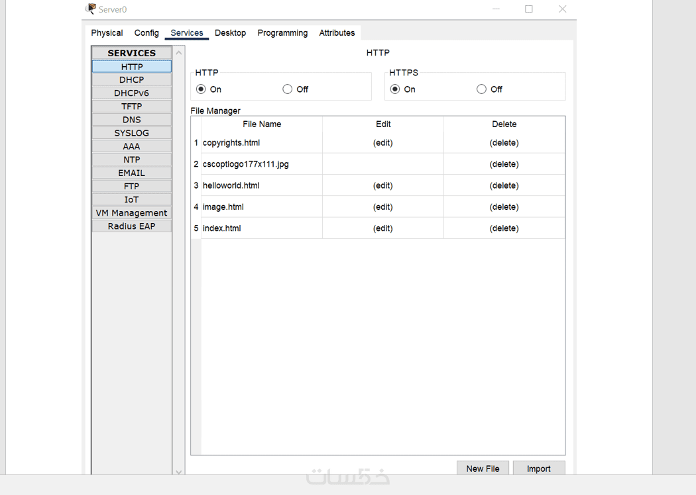Screen dimensions: 696x495
Task: Select the Services tab
Action: click(x=187, y=33)
